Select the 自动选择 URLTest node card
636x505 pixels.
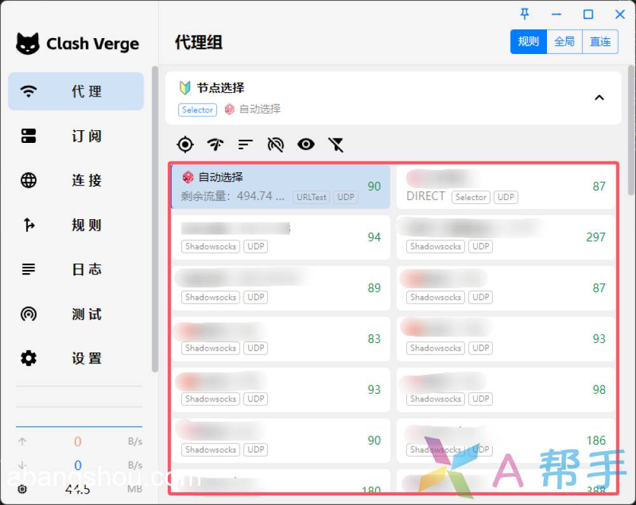tap(280, 186)
